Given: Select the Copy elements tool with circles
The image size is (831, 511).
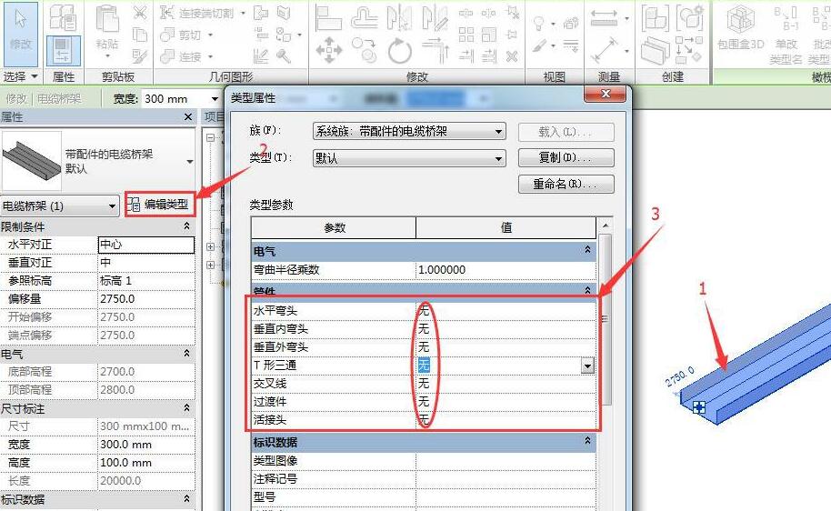Looking at the screenshot, I should tap(365, 51).
